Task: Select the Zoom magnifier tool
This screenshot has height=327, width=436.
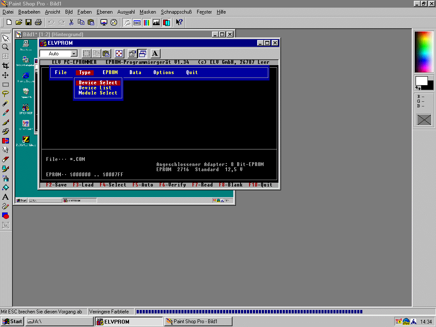Action: [x=6, y=47]
